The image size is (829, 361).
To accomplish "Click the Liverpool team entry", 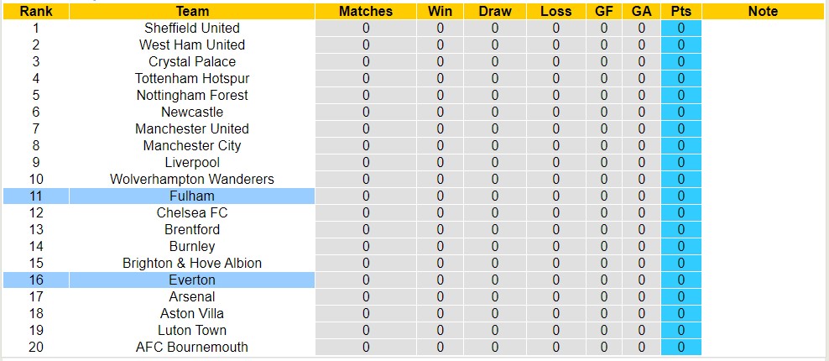I will point(192,162).
